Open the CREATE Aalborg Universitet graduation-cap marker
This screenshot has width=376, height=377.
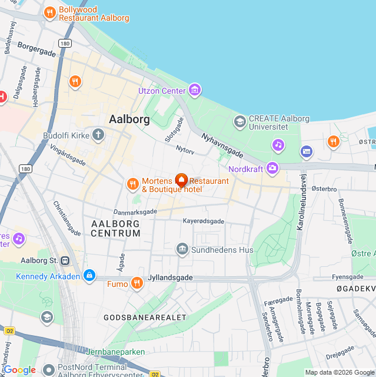coord(240,122)
